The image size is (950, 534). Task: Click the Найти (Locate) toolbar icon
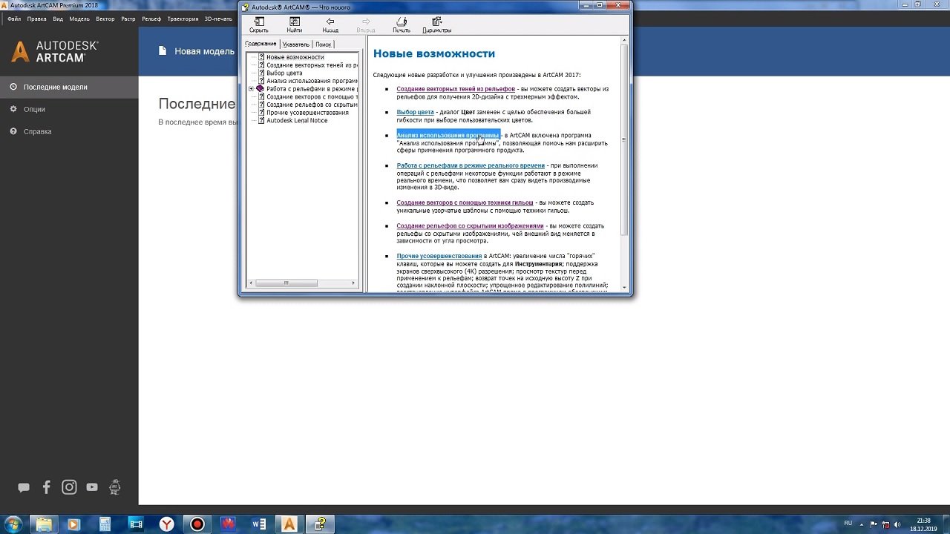[x=294, y=23]
